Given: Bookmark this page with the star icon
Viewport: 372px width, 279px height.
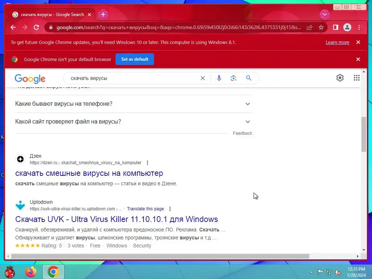Looking at the screenshot, I should click(321, 27).
